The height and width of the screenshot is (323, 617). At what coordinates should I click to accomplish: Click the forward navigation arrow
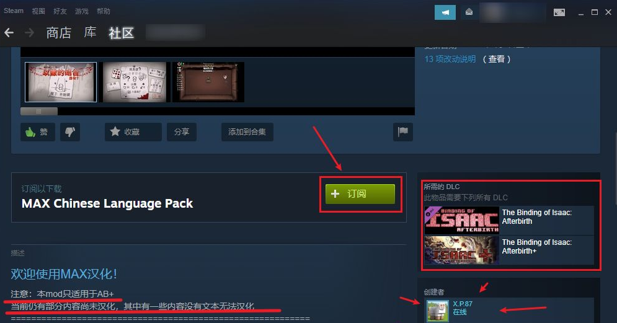[x=29, y=33]
